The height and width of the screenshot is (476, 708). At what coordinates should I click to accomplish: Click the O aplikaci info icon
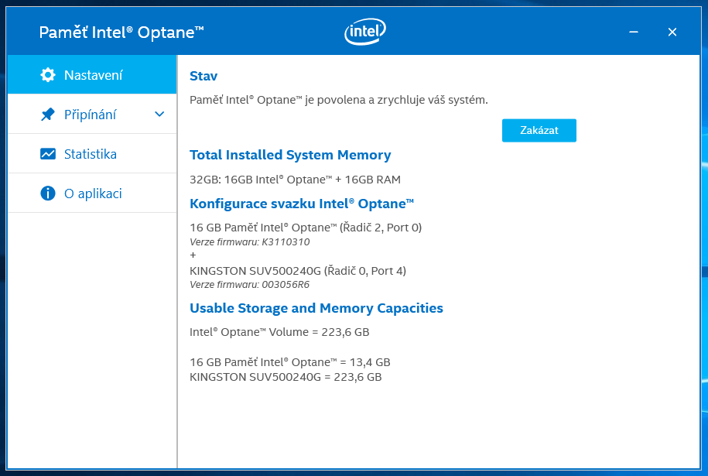48,193
